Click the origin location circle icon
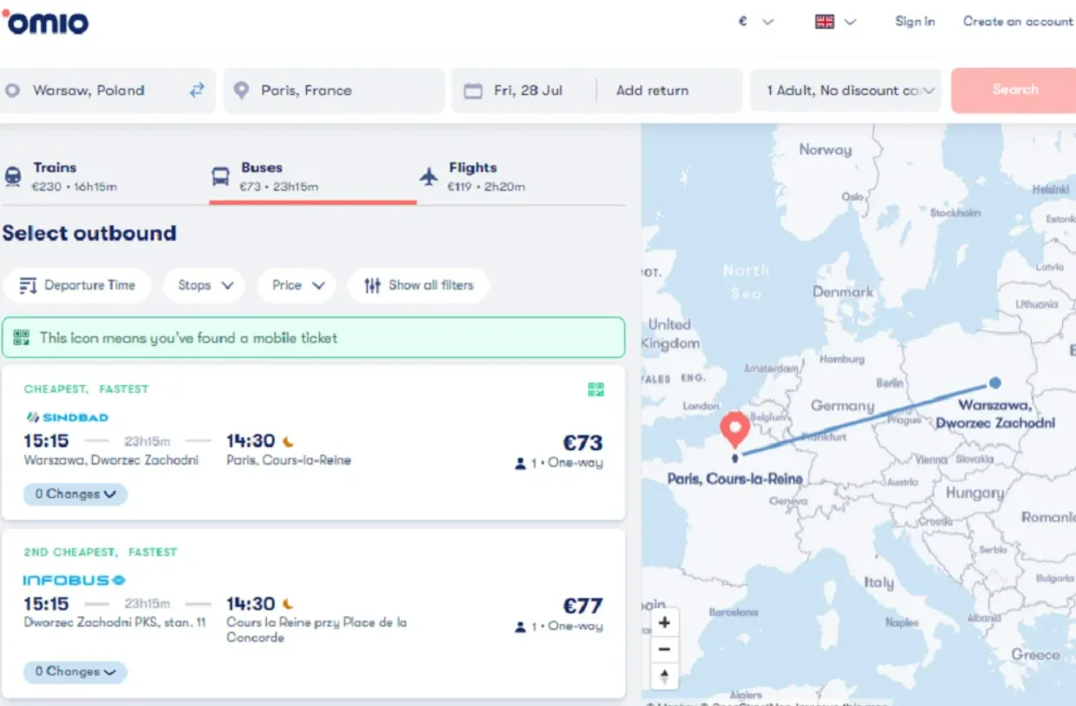Screen dimensions: 1076x706 click(12, 90)
